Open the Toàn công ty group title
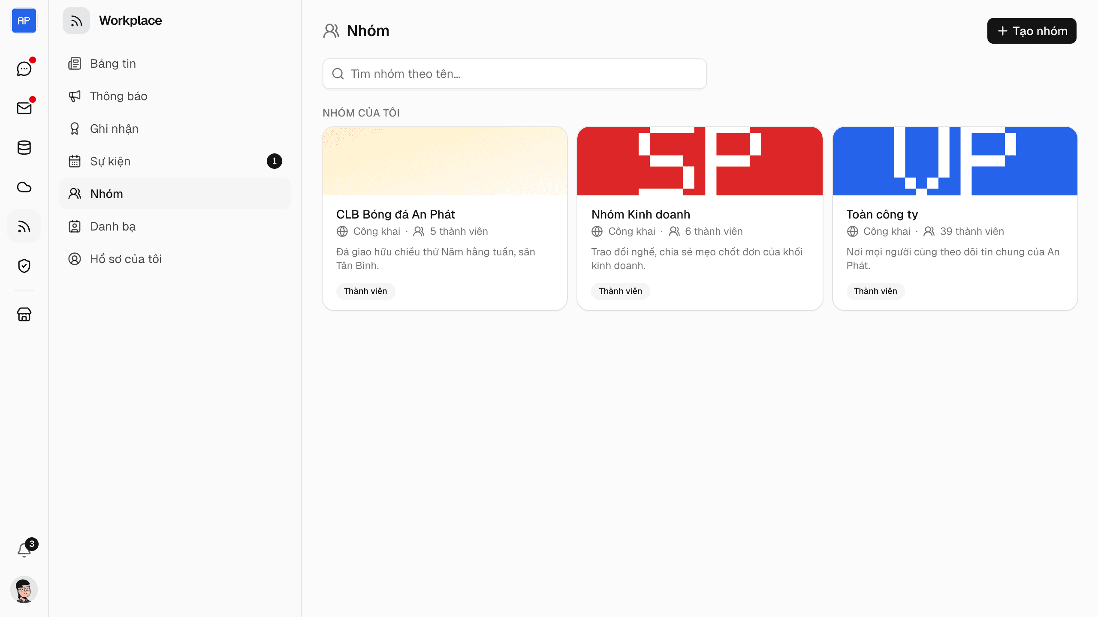Screen dimensions: 1098x617 coord(882,214)
